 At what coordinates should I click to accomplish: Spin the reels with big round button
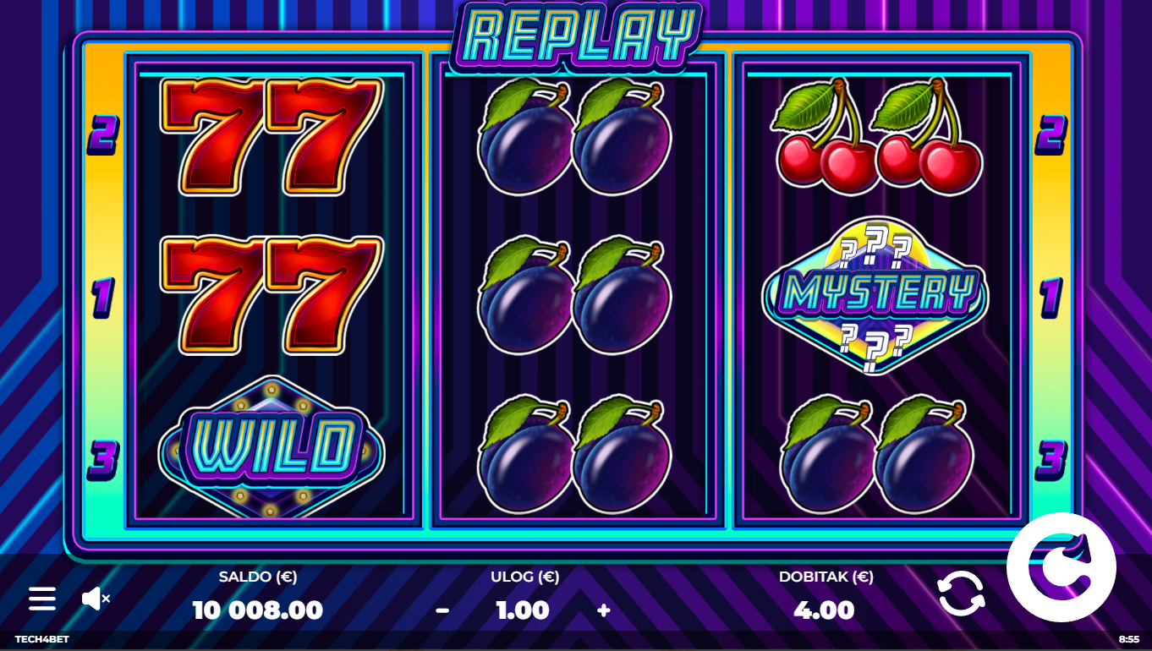[x=1061, y=567]
